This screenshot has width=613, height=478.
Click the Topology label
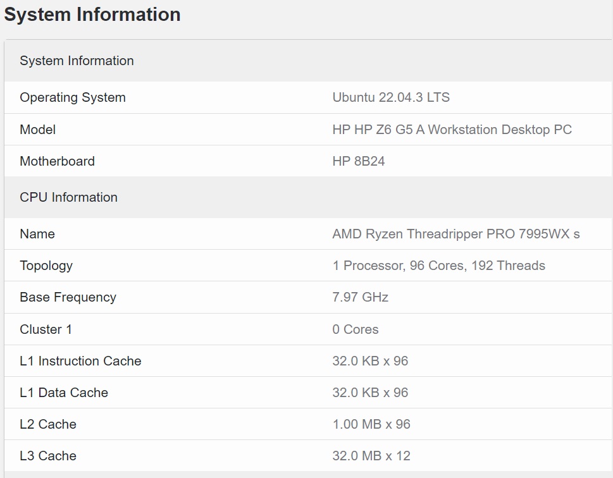tap(46, 266)
